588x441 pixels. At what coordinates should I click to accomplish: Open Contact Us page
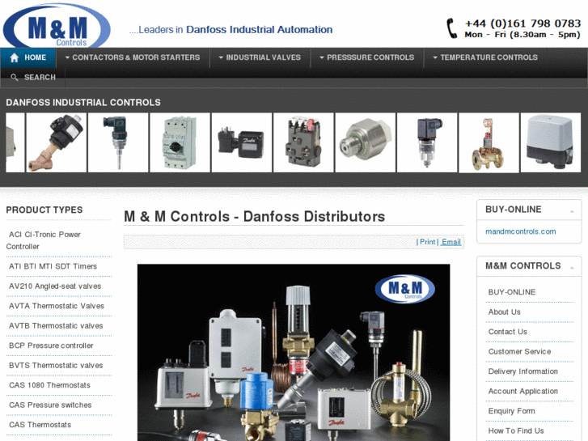click(x=508, y=332)
